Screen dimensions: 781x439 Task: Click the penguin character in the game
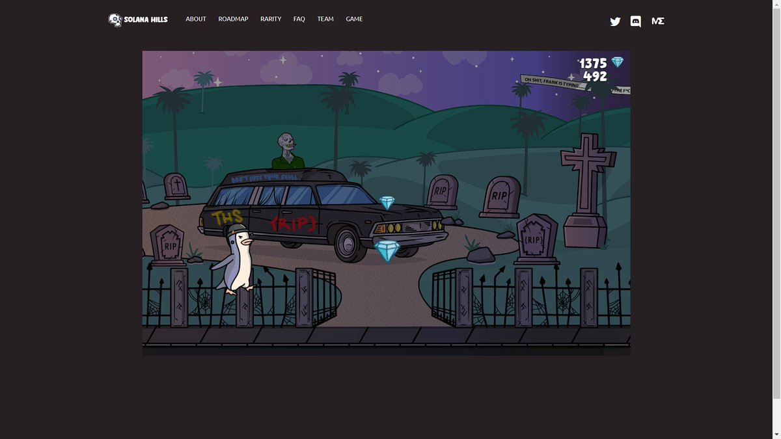pyautogui.click(x=234, y=259)
